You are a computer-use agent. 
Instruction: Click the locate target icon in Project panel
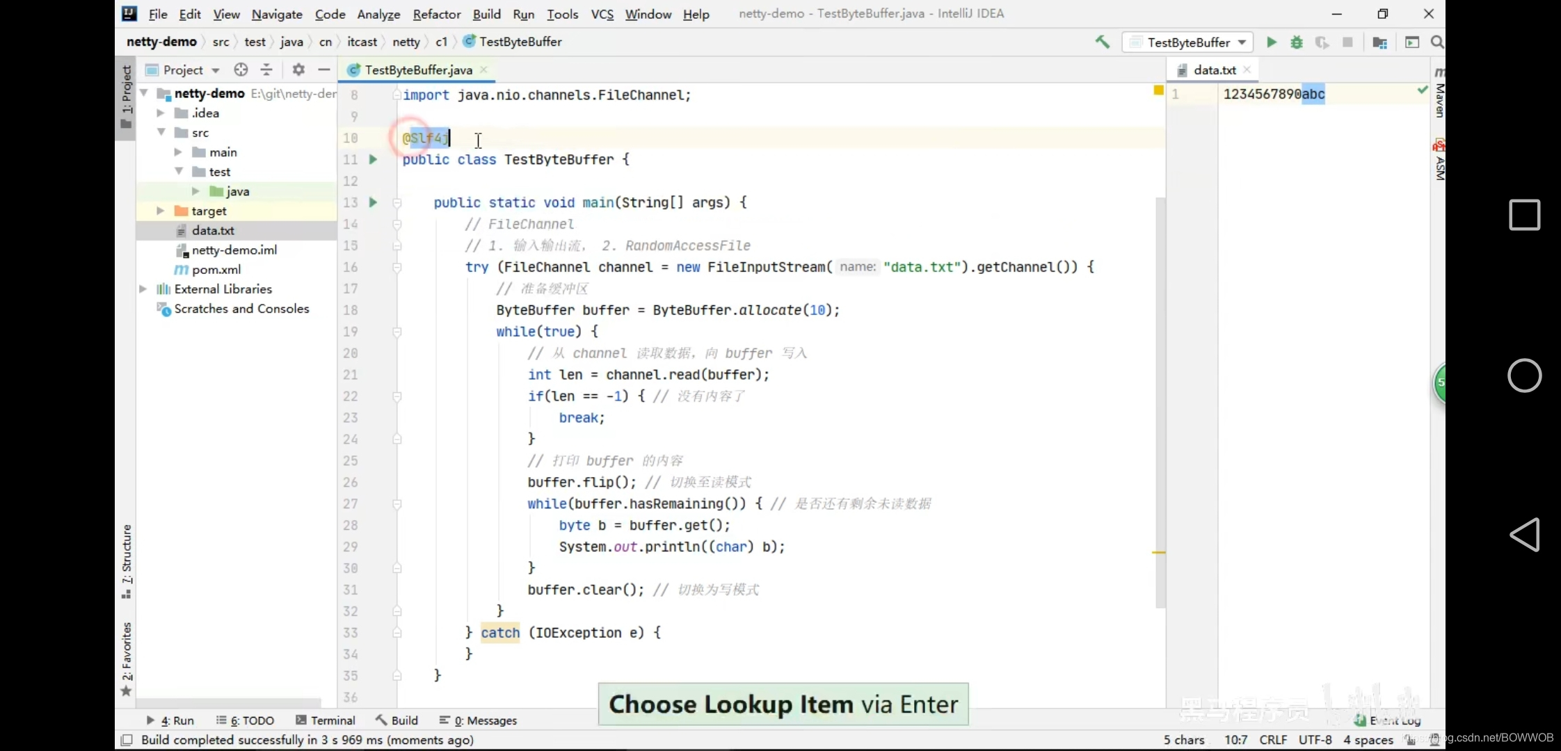point(241,70)
